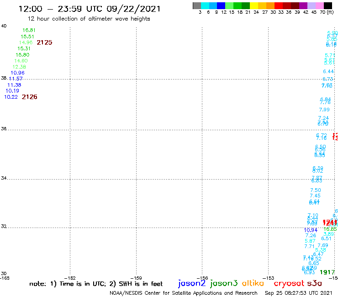Click the wave height value 7.45
The image size is (338, 297).
coord(315,196)
